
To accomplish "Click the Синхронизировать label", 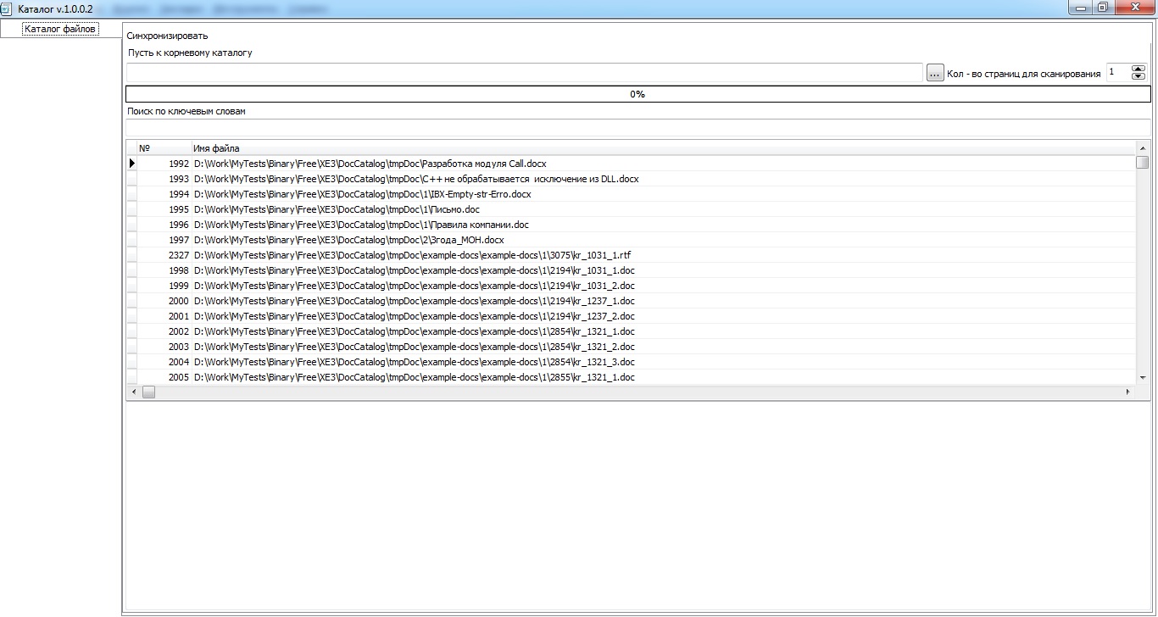I will (167, 36).
